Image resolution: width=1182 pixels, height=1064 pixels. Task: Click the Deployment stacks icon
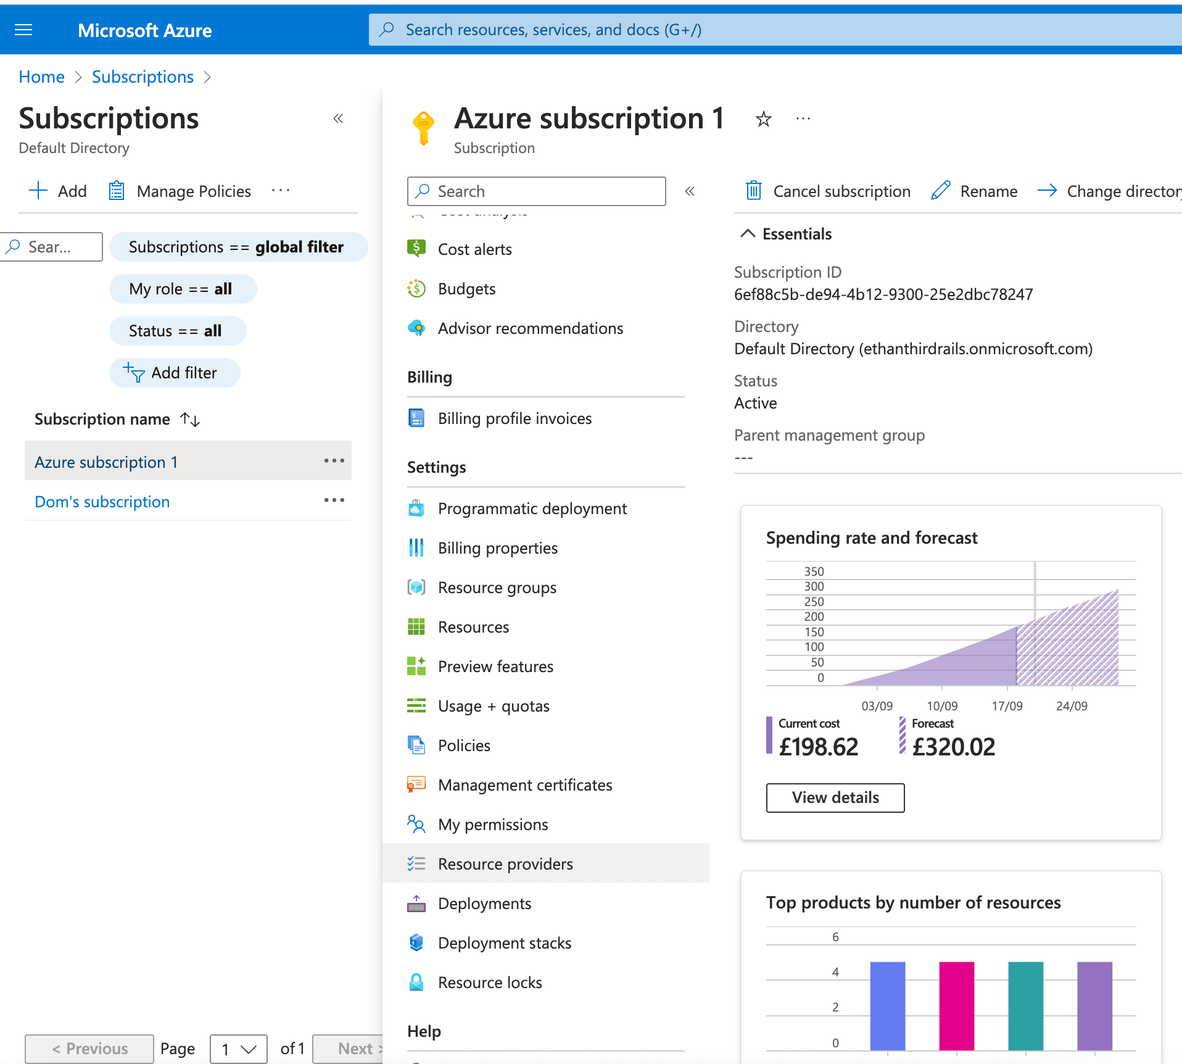416,942
